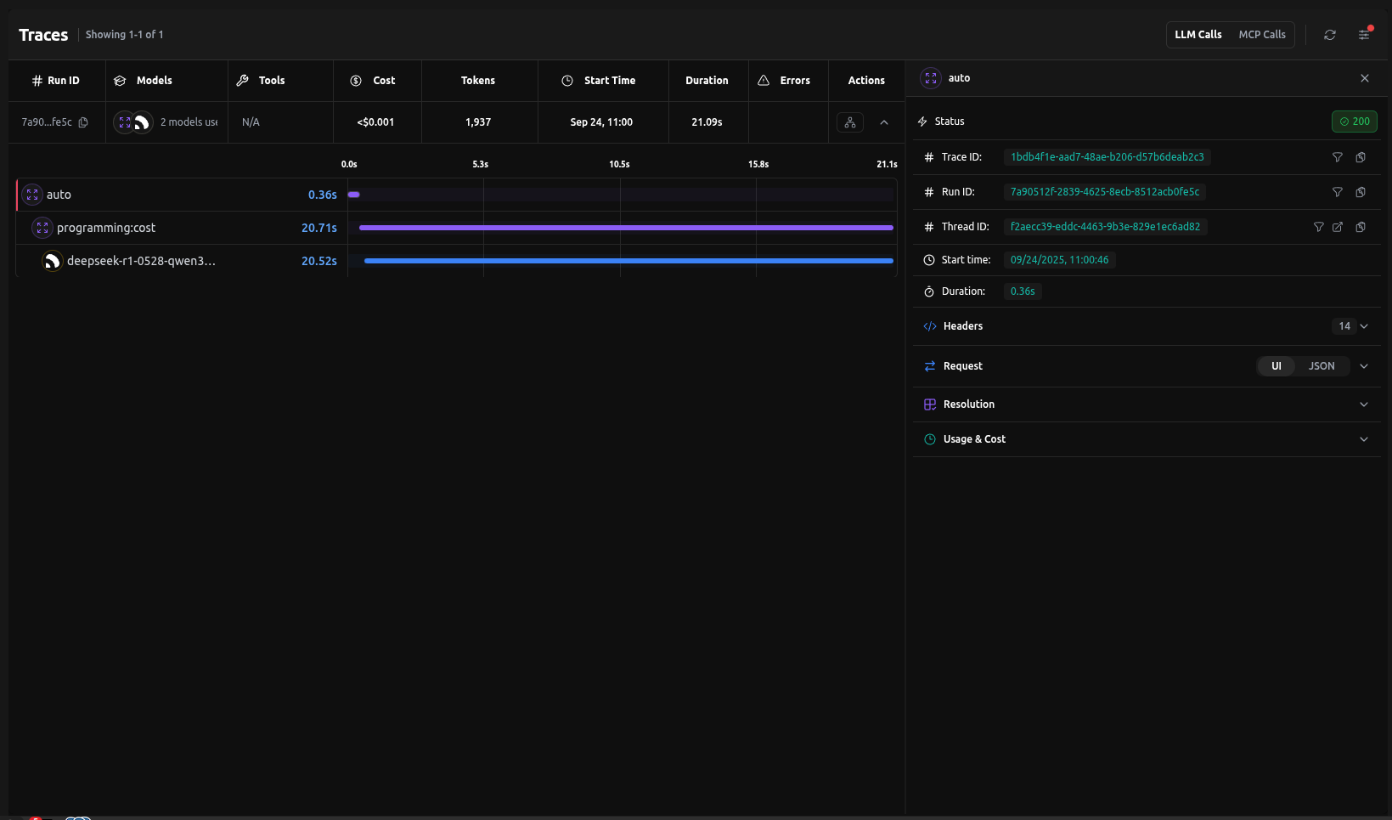Close the auto details panel
Screen dimensions: 1392x820
[x=1364, y=78]
